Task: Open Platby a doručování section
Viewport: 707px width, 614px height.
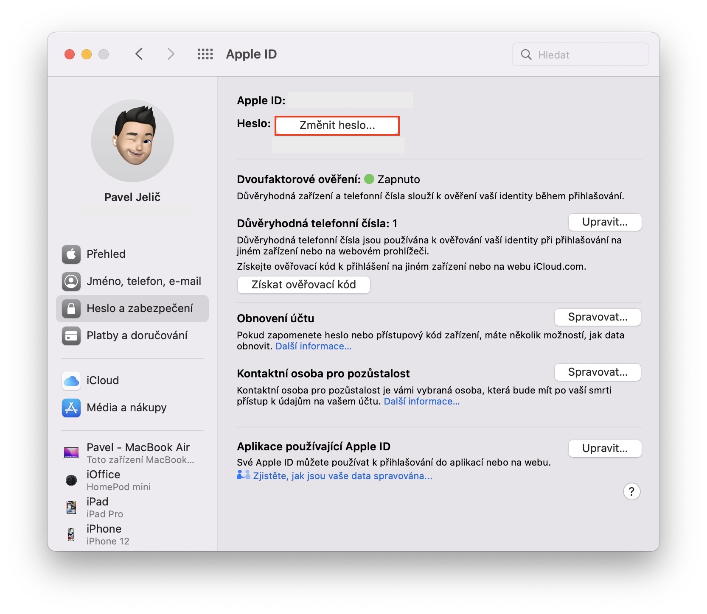Action: [132, 336]
